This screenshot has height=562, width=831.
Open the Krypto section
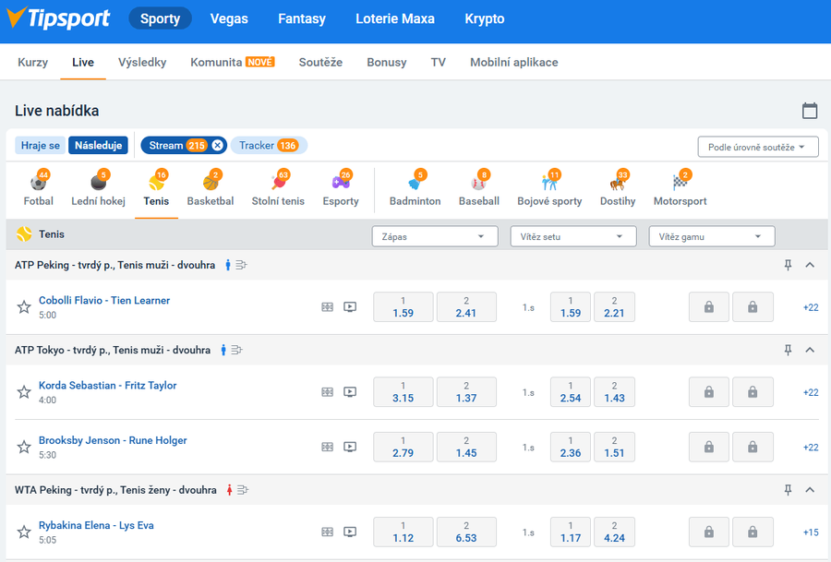point(485,18)
